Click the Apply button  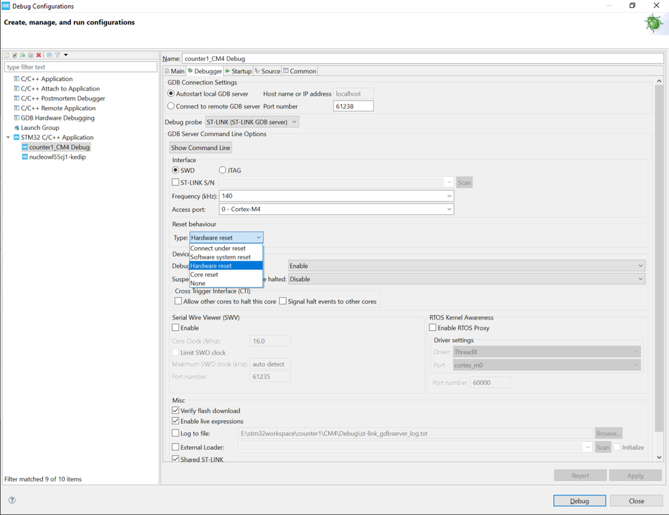(636, 475)
